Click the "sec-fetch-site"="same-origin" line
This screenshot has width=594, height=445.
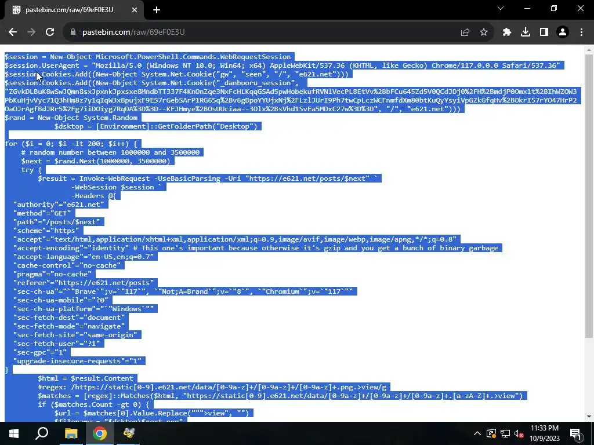(x=75, y=335)
